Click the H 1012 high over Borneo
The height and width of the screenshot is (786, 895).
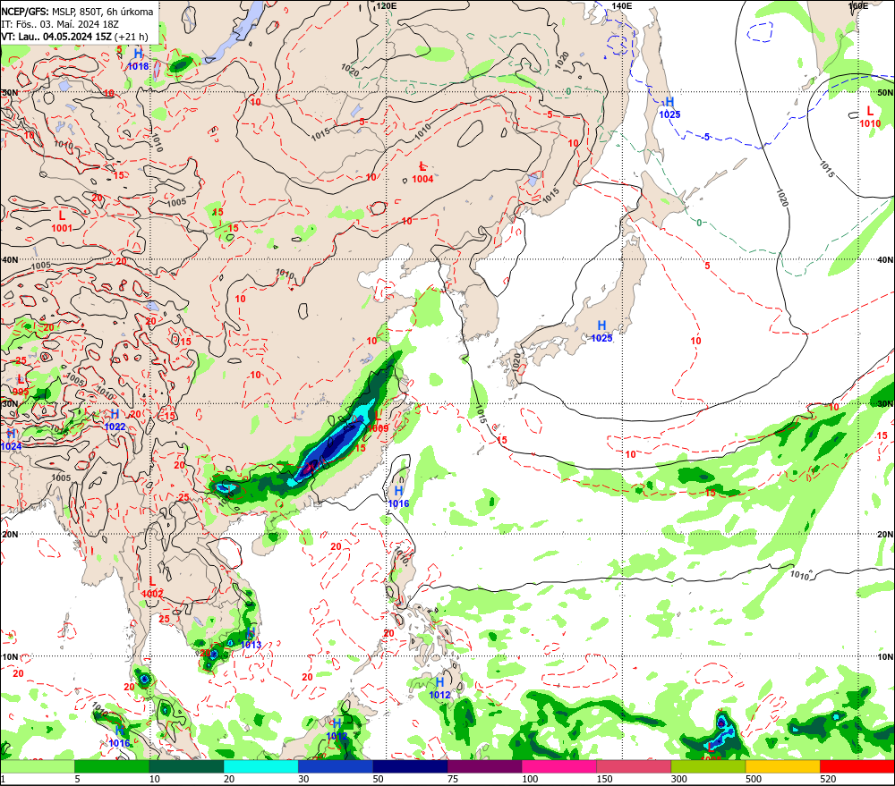tap(337, 730)
